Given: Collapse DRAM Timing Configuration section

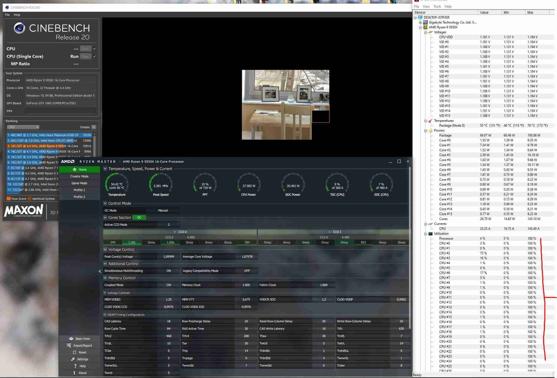Looking at the screenshot, I should pyautogui.click(x=105, y=315).
